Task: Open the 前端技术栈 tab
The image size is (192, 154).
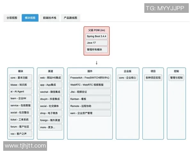Action: click(x=50, y=18)
